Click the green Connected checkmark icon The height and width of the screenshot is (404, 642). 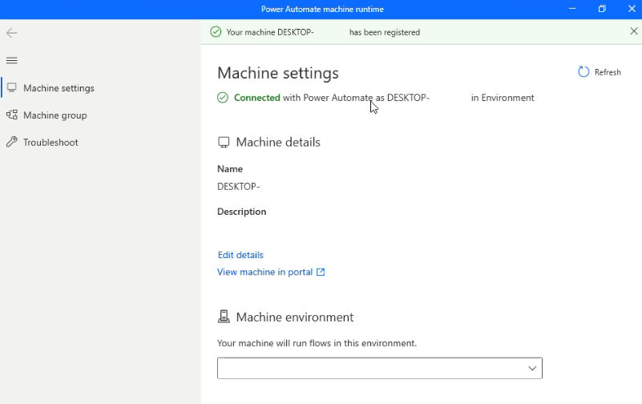coord(223,98)
